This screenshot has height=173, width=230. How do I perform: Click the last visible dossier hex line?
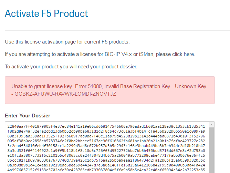[x=106, y=170]
